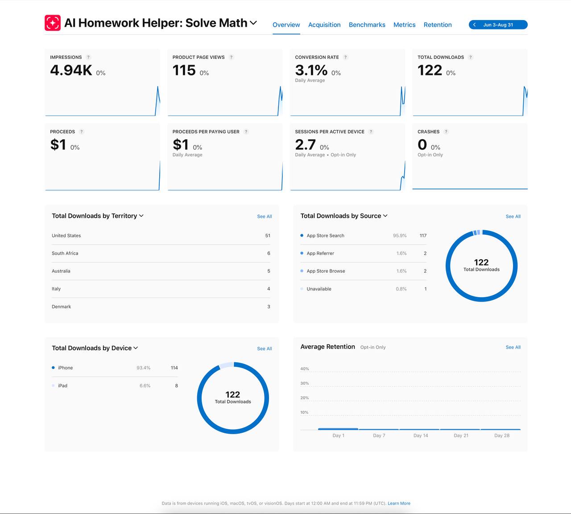Screen dimensions: 571x514
Task: Click See All in the Territory panel
Action: pyautogui.click(x=265, y=216)
